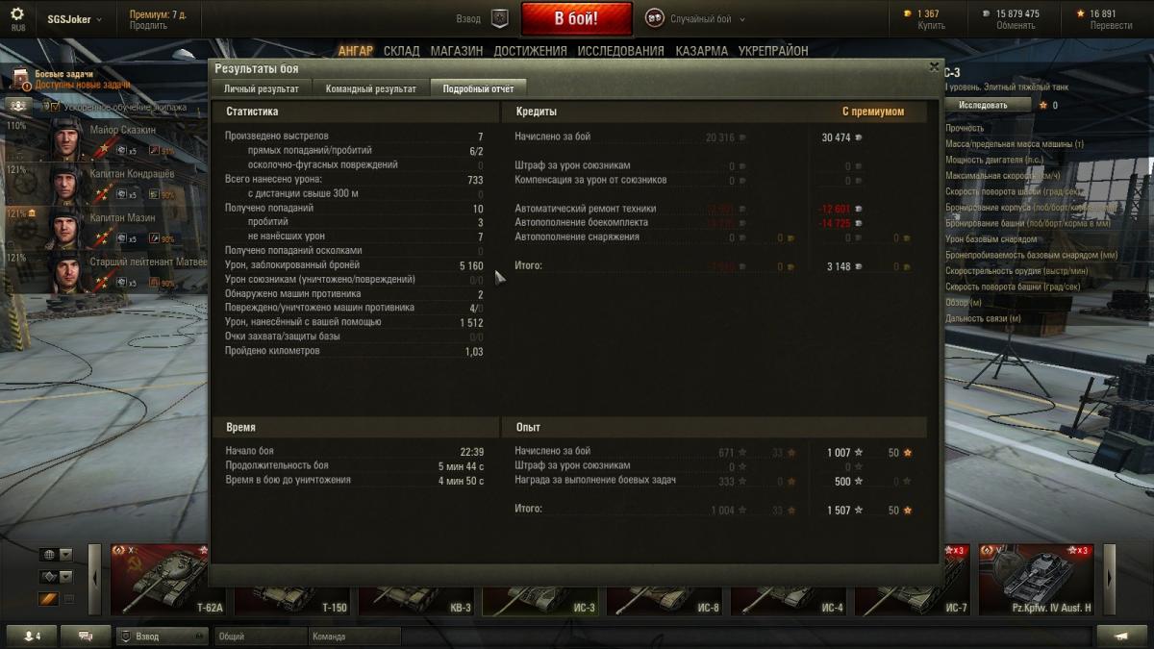Open the nation filter dropdown with globe
The image size is (1154, 649).
pos(56,555)
